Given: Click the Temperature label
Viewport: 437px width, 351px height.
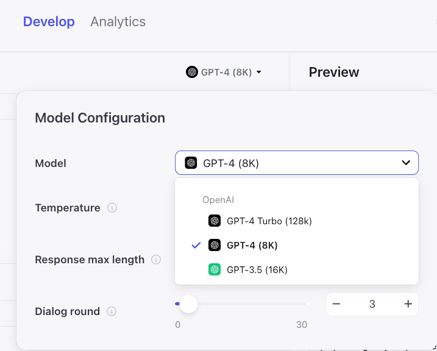Looking at the screenshot, I should pos(68,208).
